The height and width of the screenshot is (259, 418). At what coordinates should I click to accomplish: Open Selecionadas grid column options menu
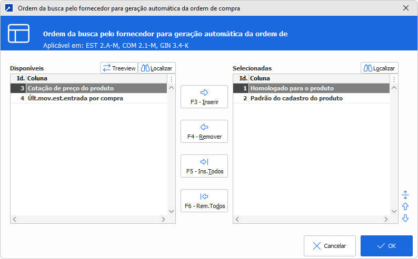(x=394, y=79)
